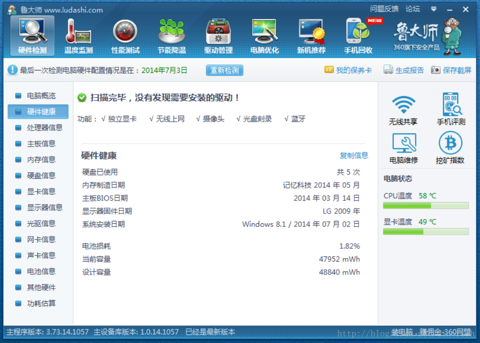This screenshot has height=343, width=480.
Task: Select 功耗估算 in the sidebar
Action: pyautogui.click(x=38, y=303)
